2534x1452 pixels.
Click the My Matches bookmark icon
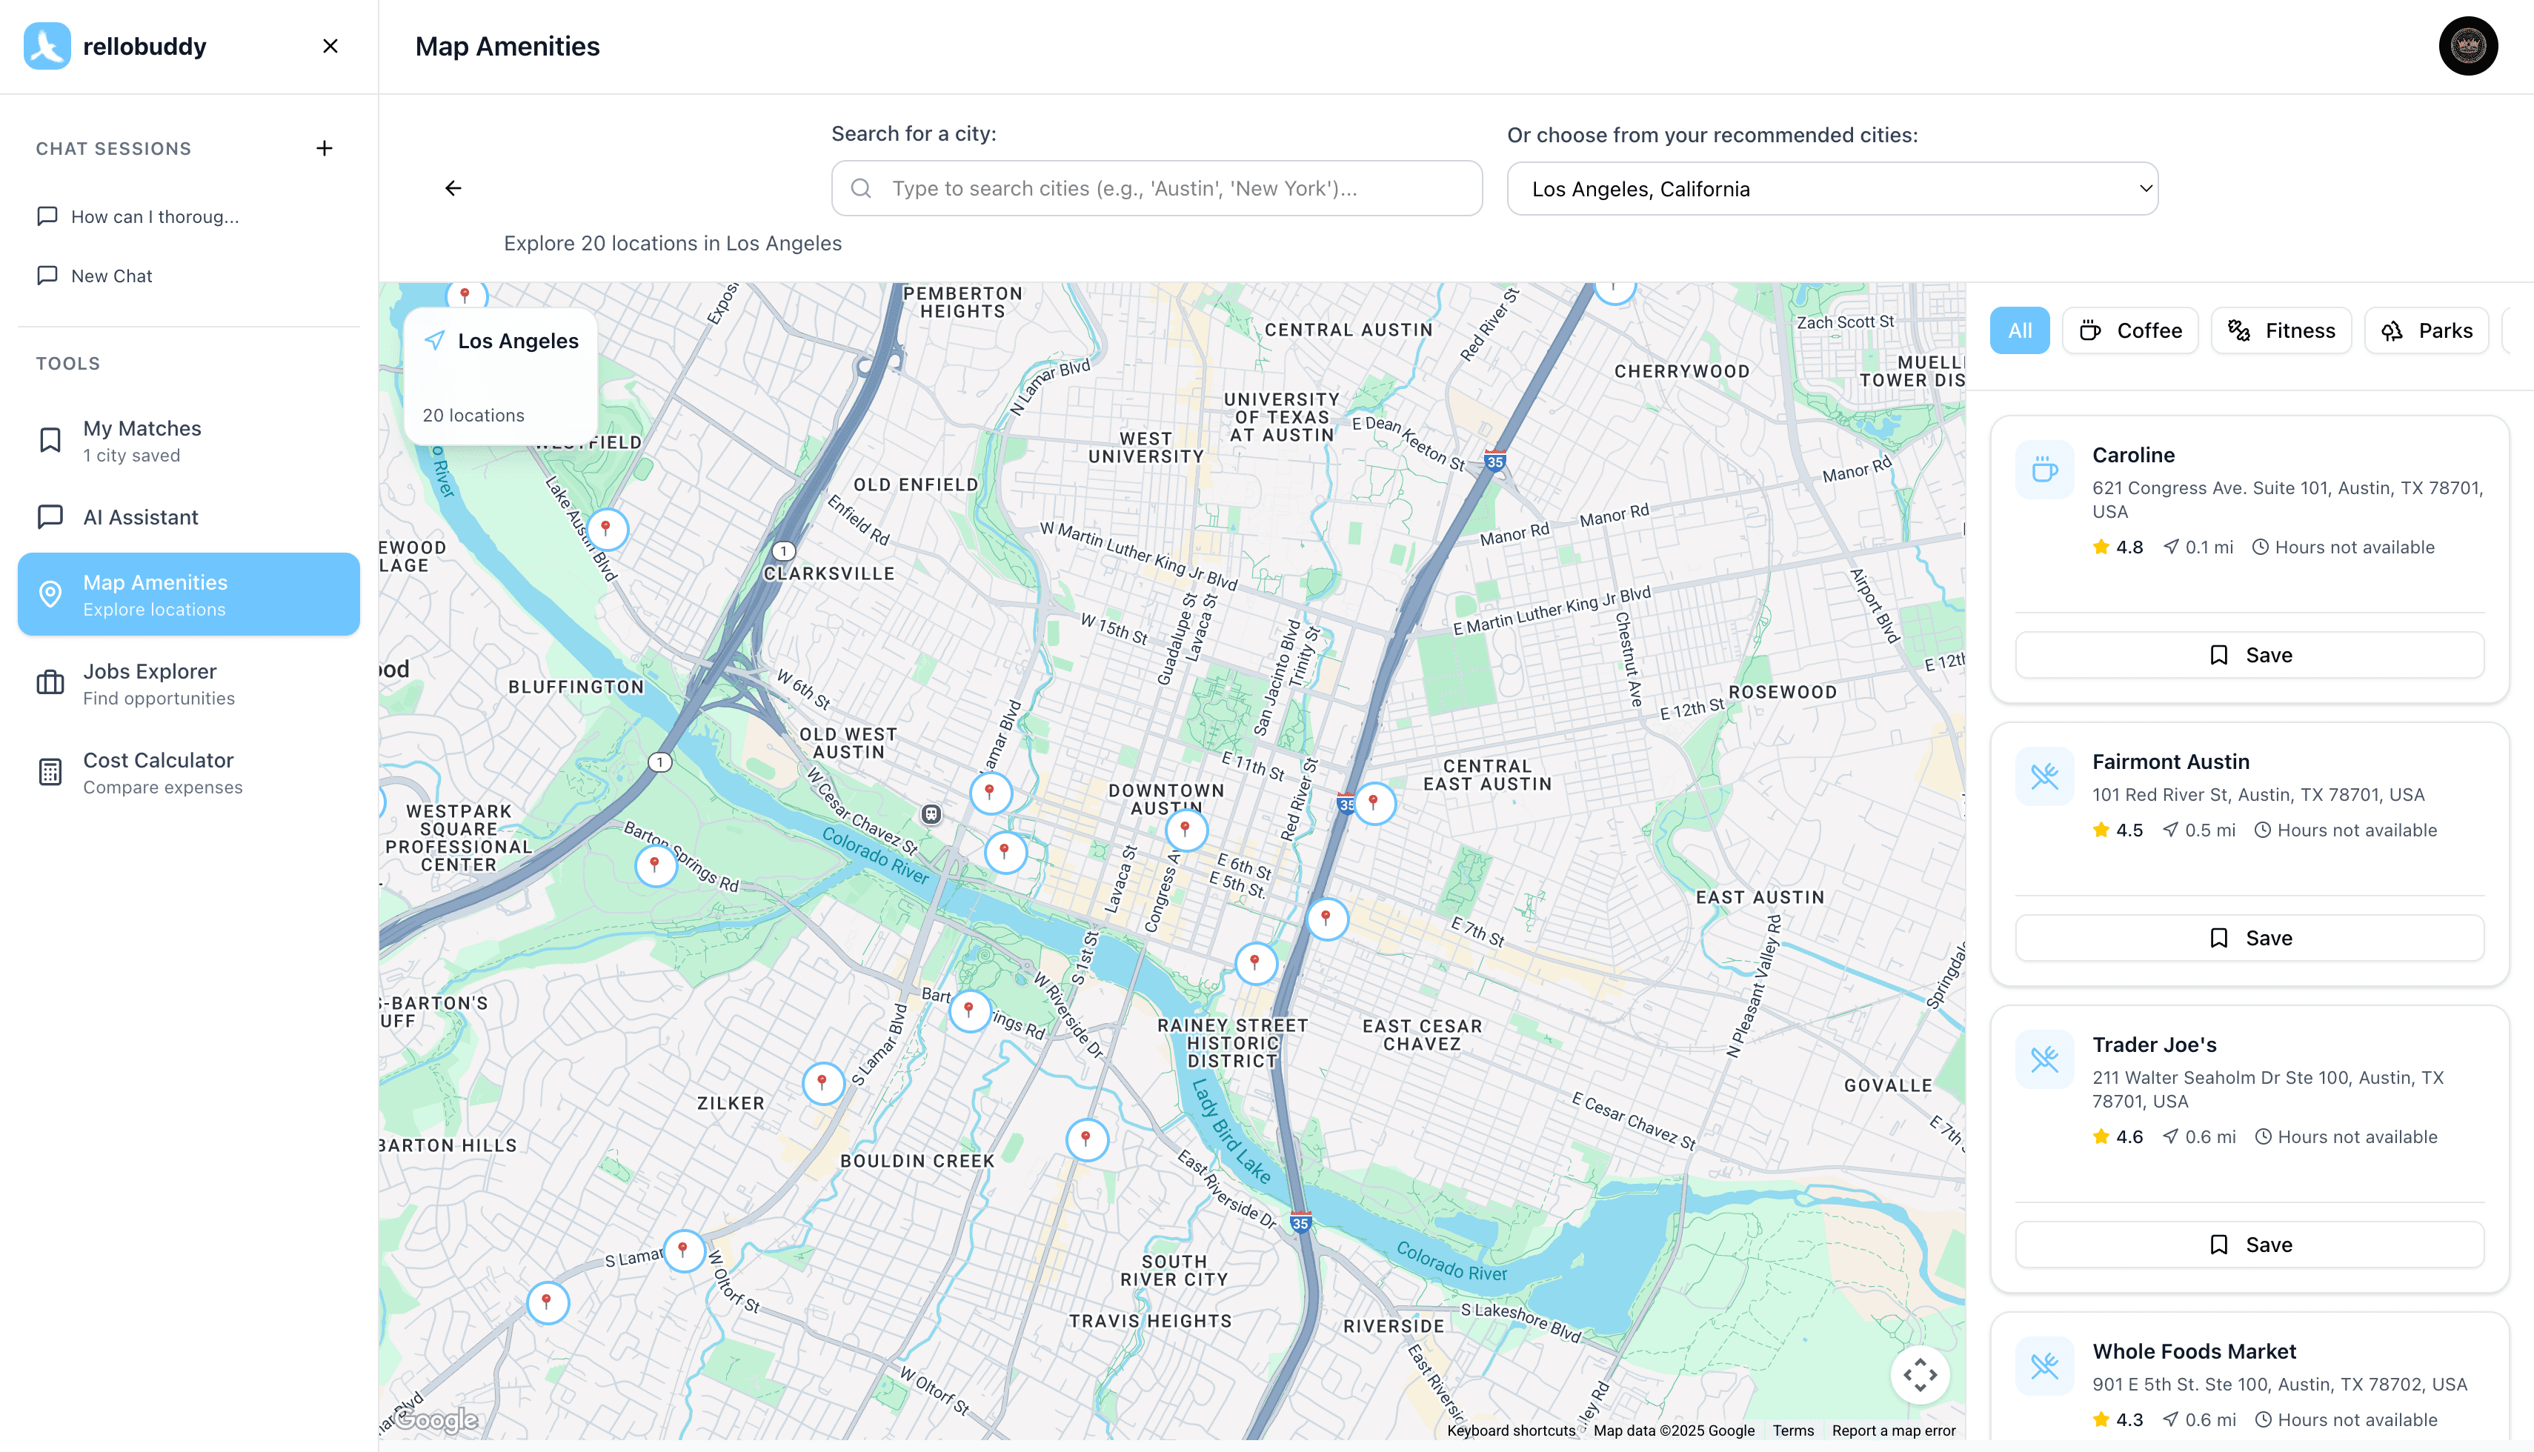50,440
